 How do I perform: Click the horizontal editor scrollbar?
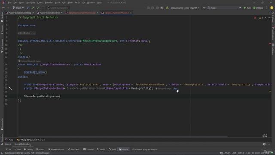(123, 136)
